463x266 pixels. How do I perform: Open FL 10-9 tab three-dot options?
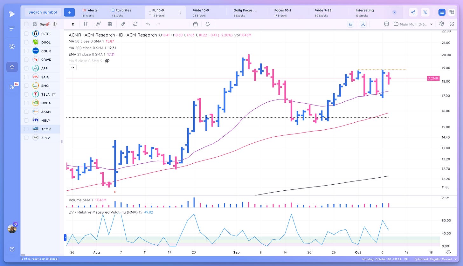click(180, 13)
